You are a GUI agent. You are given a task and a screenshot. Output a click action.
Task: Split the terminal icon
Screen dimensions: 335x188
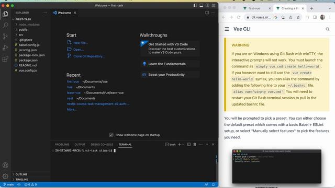coord(189,145)
